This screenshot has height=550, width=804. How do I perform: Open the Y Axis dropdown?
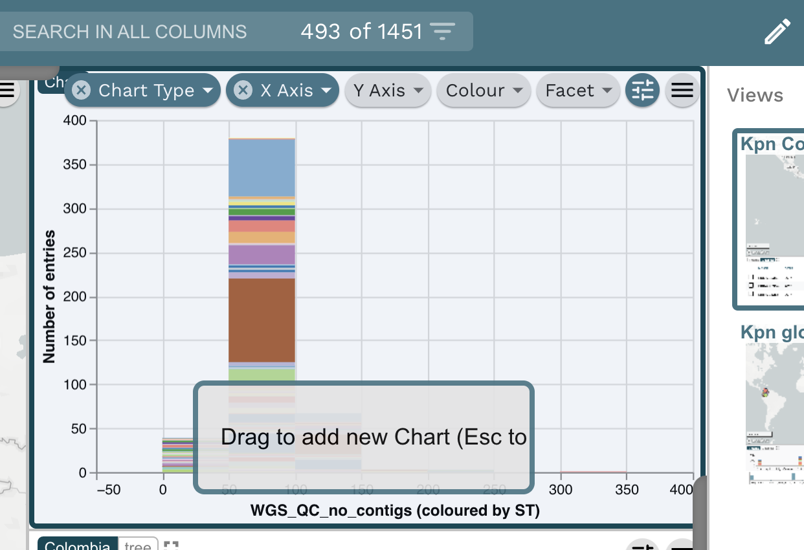[388, 91]
